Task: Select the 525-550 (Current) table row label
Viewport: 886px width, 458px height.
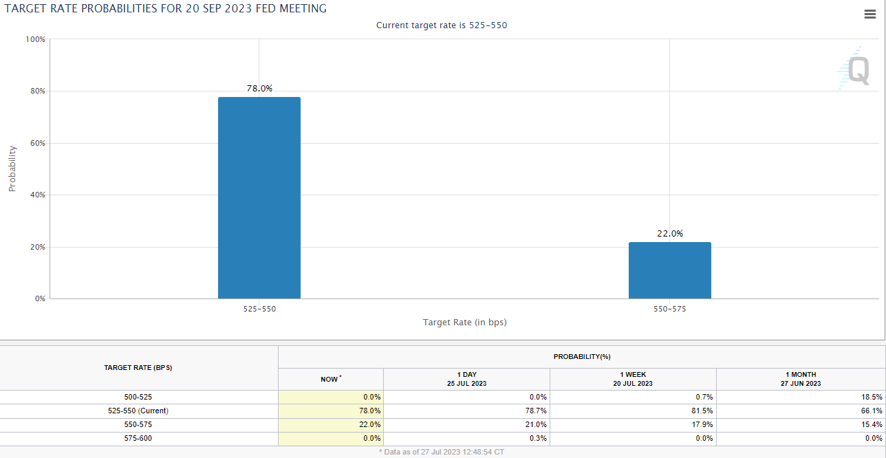Action: click(138, 411)
